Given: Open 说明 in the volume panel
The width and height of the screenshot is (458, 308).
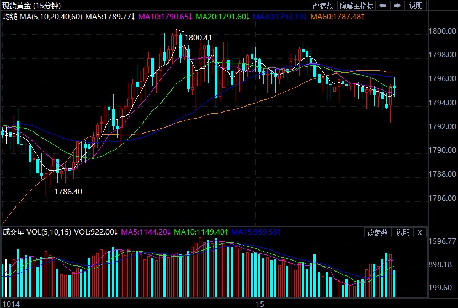Looking at the screenshot, I should (403, 232).
